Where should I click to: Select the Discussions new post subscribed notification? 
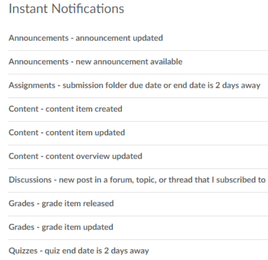(x=137, y=180)
